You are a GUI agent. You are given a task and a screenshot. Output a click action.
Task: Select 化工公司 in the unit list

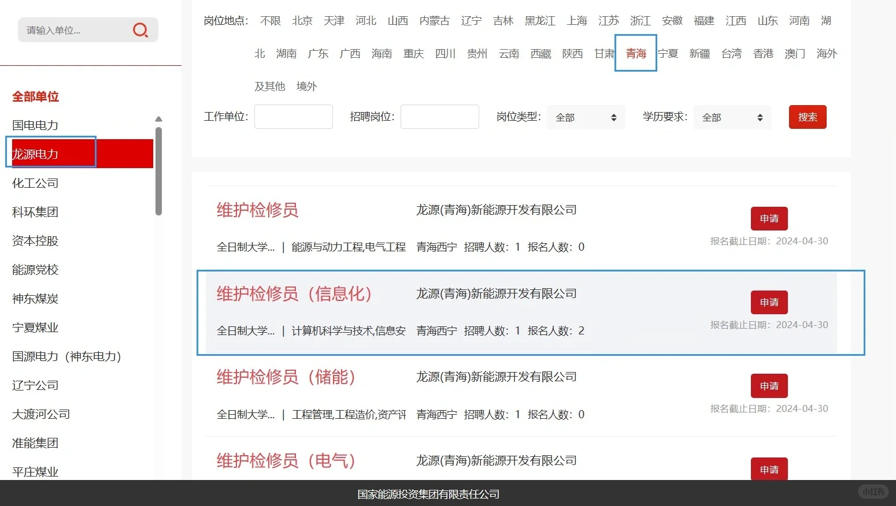[35, 183]
